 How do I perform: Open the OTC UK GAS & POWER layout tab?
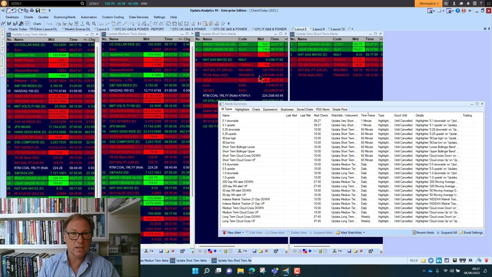[x=189, y=29]
